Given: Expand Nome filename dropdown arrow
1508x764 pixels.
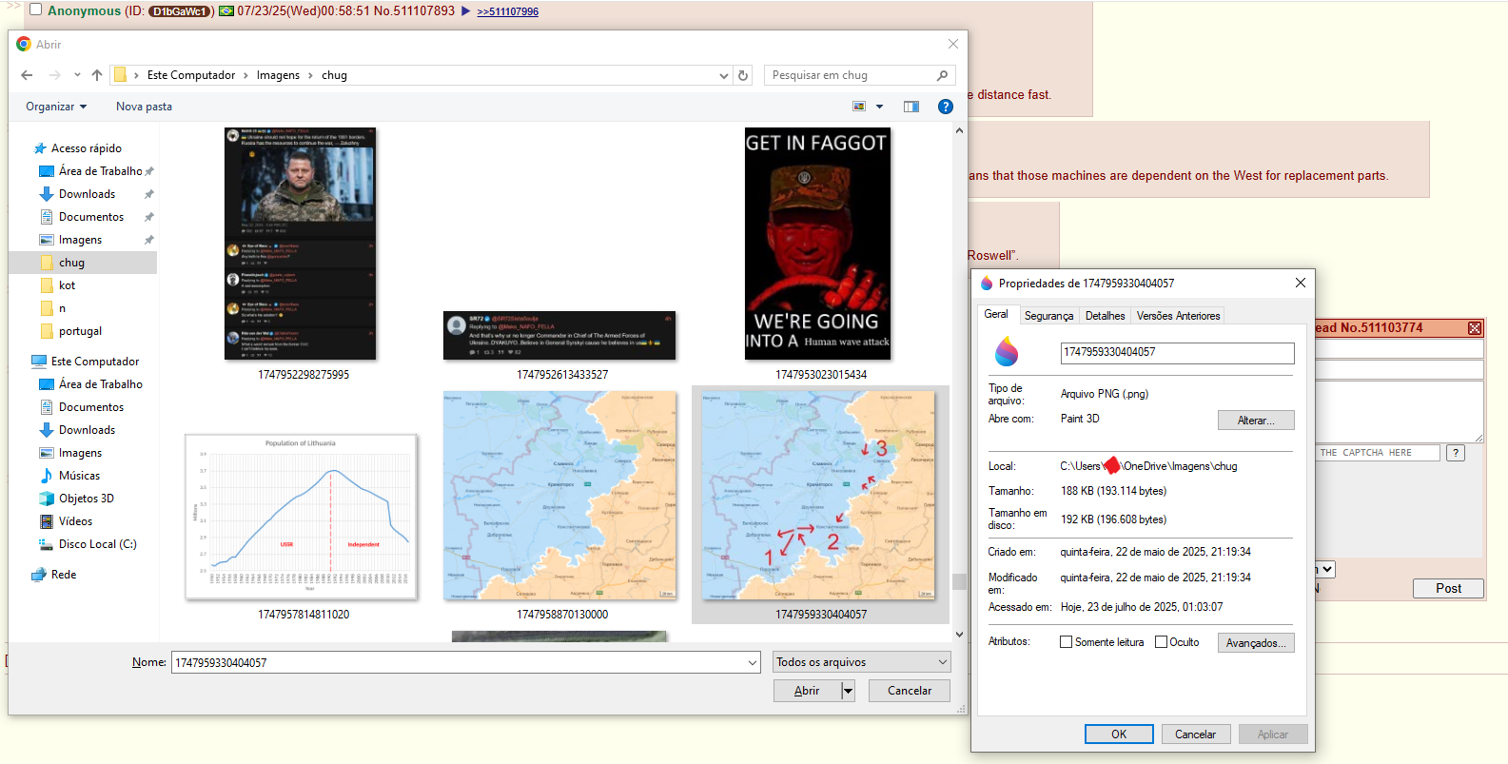Looking at the screenshot, I should (753, 662).
